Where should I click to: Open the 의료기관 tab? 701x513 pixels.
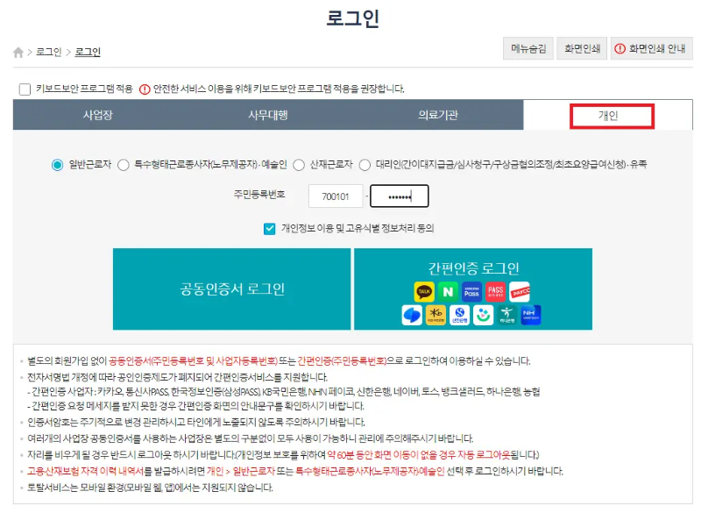point(437,115)
